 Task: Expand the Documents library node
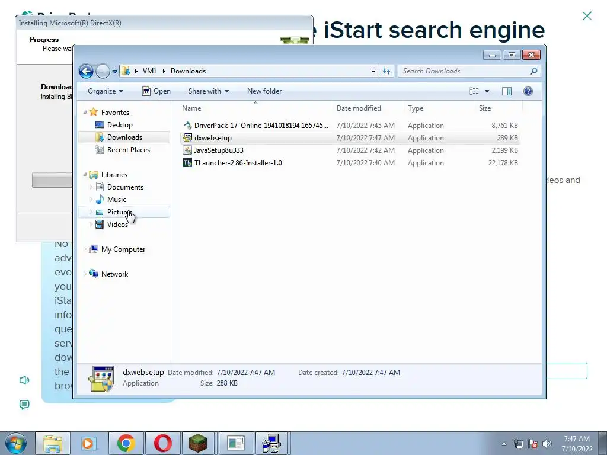click(91, 187)
